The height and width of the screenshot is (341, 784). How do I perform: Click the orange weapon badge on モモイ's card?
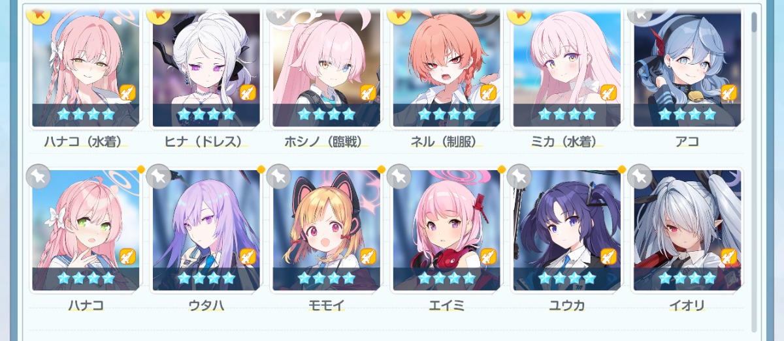(368, 257)
